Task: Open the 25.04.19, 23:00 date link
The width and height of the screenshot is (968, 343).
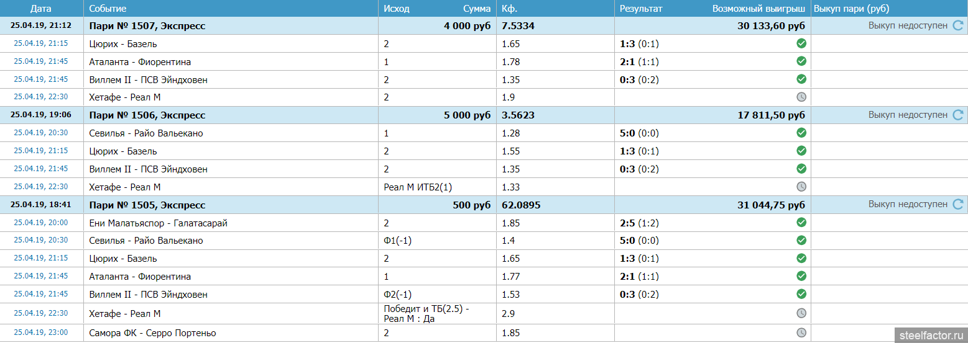Action: (x=41, y=333)
